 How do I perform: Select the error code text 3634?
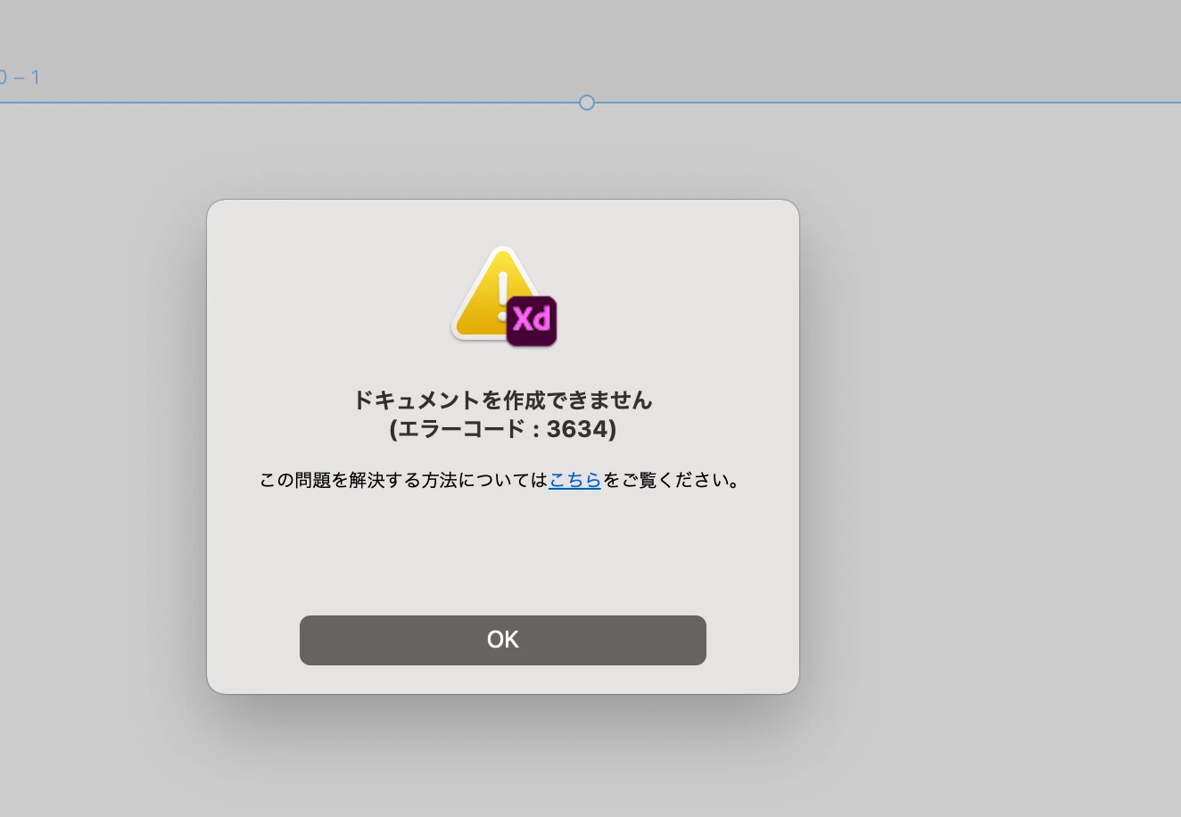(x=576, y=429)
